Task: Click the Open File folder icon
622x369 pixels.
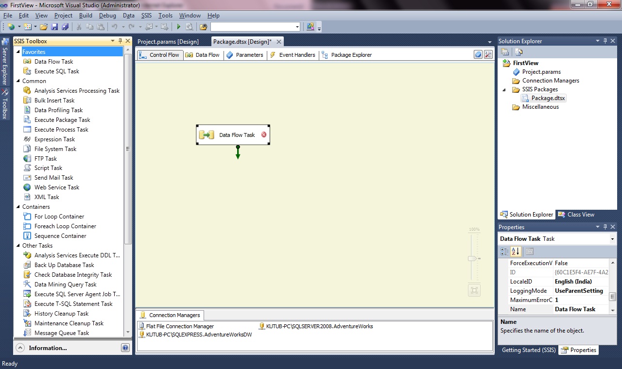Action: pos(44,27)
